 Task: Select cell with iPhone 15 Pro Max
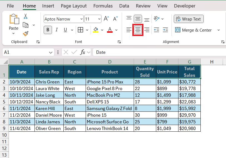[110, 82]
